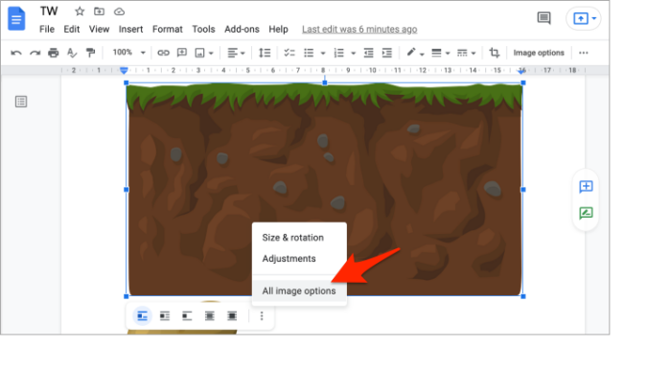Click the Image options toolbar button
This screenshot has height=372, width=647.
(539, 53)
